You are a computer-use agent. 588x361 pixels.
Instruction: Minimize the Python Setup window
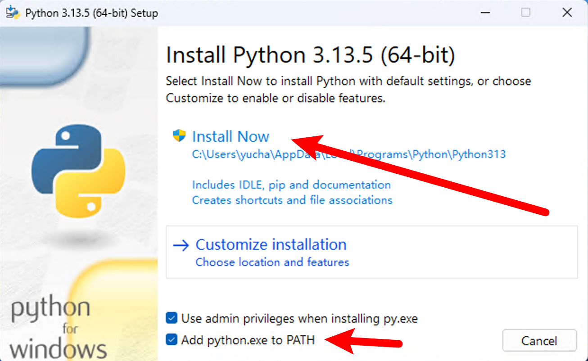(484, 13)
